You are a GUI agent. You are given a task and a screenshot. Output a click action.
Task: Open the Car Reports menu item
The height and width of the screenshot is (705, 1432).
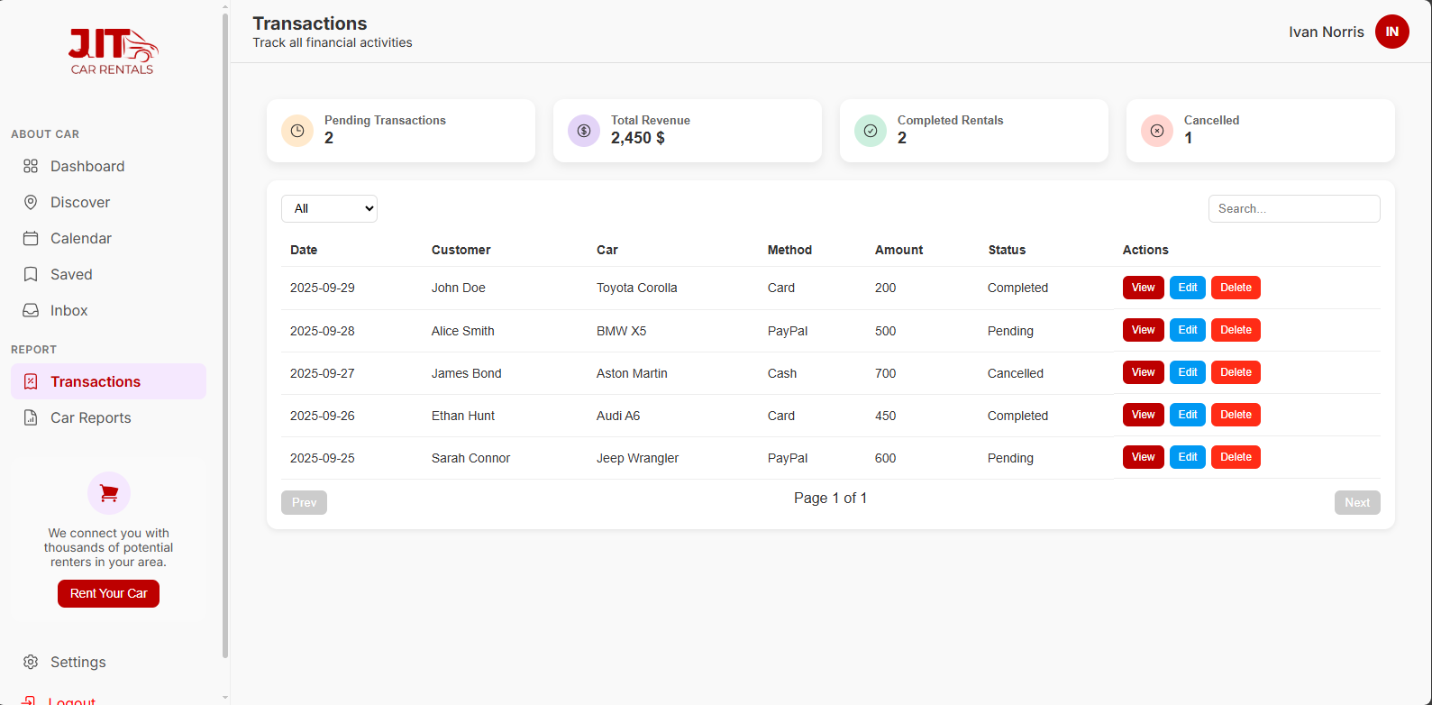[x=108, y=417]
